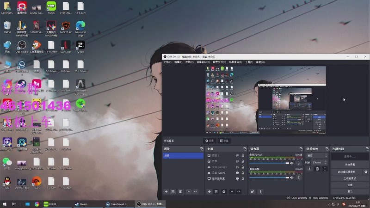Screen dimensions: 370x208
Task: Click the 滤镜 filters button above docks
Action: tap(224, 141)
